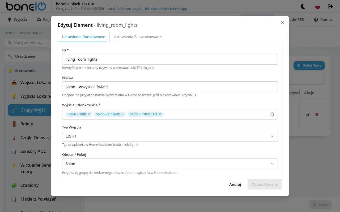Image resolution: width=340 pixels, height=212 pixels.
Task: Click the ID input field
Action: [170, 59]
